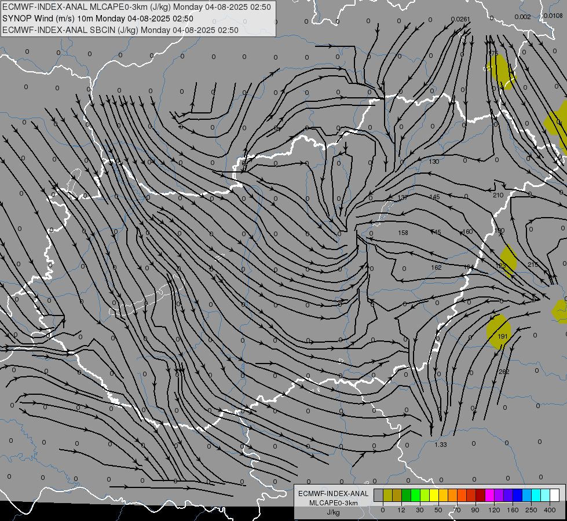Image resolution: width=567 pixels, height=521 pixels.
Task: Select the map value '137'
Action: tap(403, 197)
